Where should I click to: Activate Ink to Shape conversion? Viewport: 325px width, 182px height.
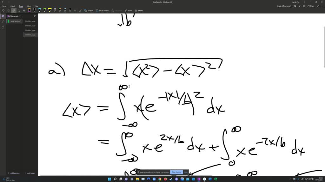tap(103, 10)
